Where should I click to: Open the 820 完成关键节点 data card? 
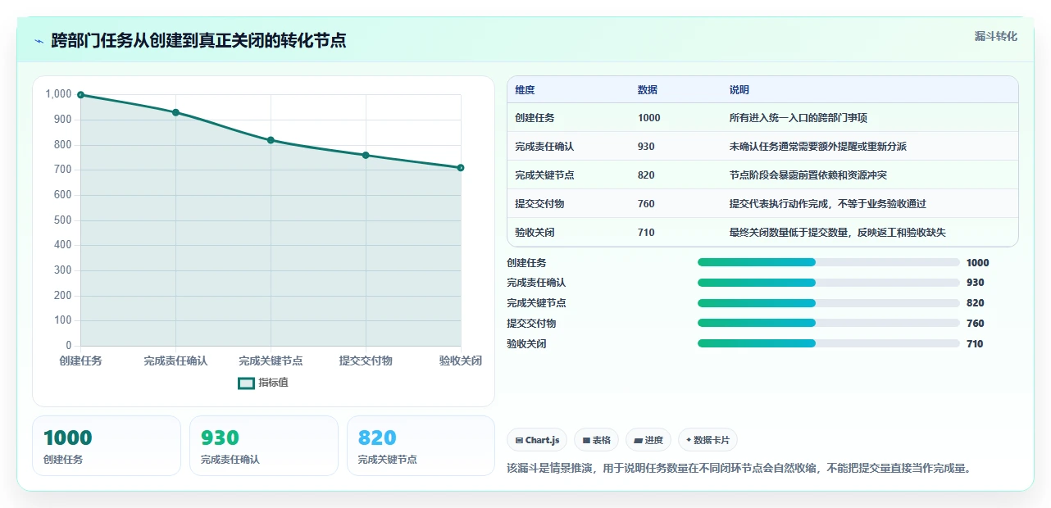(421, 446)
